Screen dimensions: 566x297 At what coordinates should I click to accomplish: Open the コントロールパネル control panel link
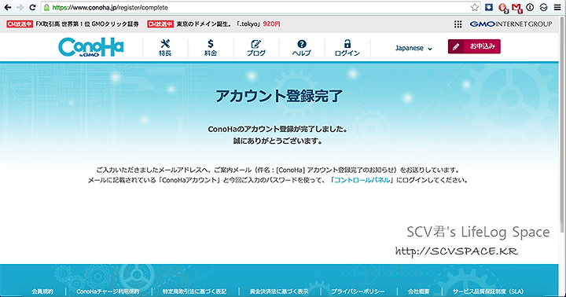coord(362,180)
